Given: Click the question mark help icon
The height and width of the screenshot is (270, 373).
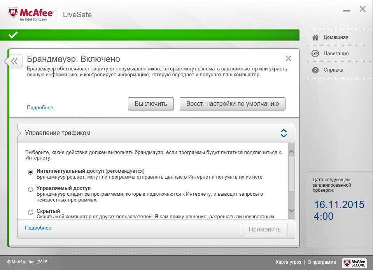Looking at the screenshot, I should click(315, 70).
